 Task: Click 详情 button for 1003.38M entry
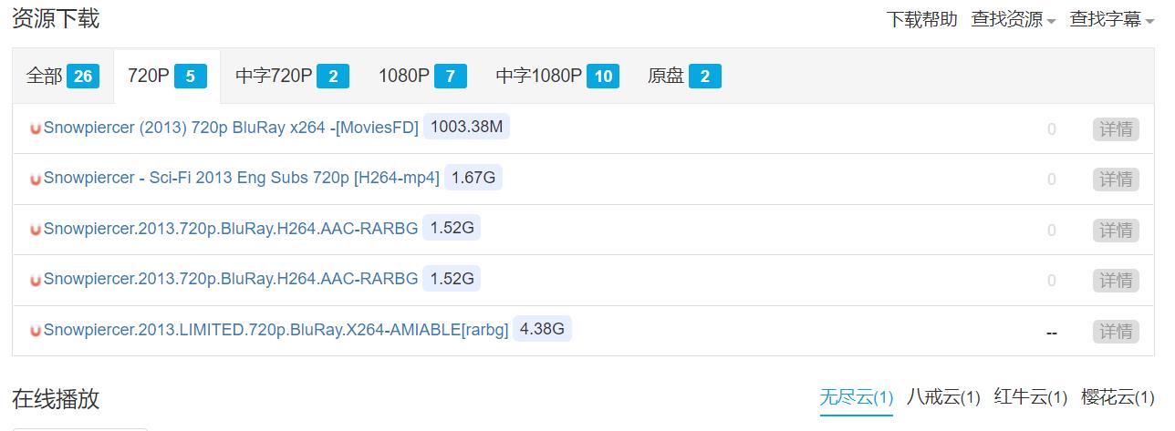coord(1116,129)
